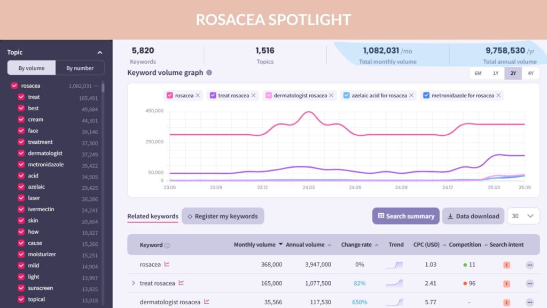Click the Data download button

click(473, 216)
